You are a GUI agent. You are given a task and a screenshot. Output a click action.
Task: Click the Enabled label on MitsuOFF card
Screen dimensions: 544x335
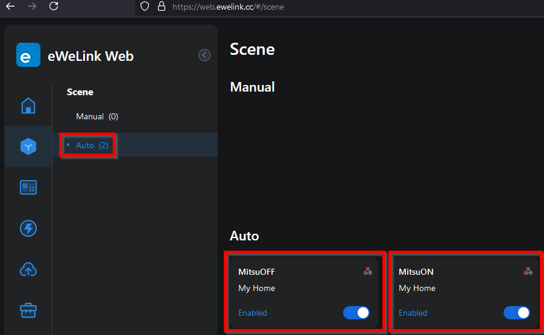(252, 313)
